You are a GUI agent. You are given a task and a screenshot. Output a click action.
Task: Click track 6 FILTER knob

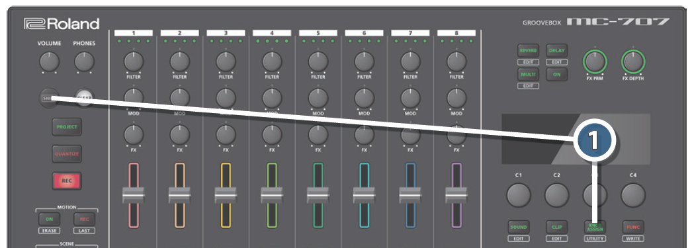pos(364,62)
